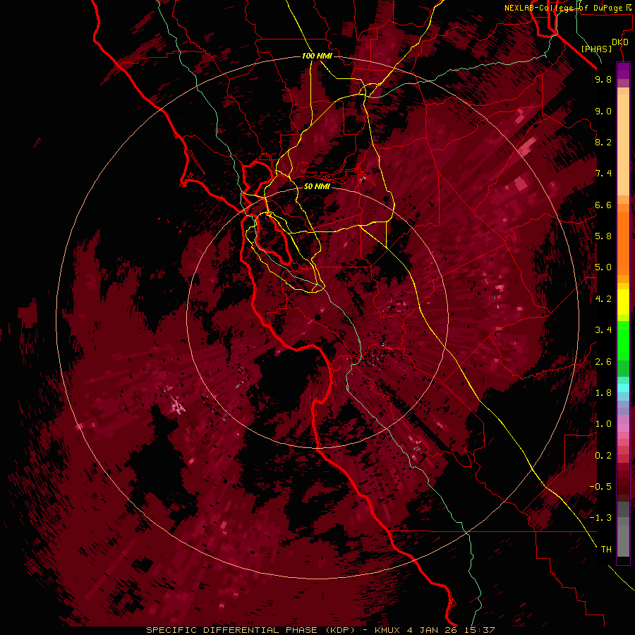Click the 9.0 value on the color scale
Image resolution: width=635 pixels, height=635 pixels.
[603, 111]
